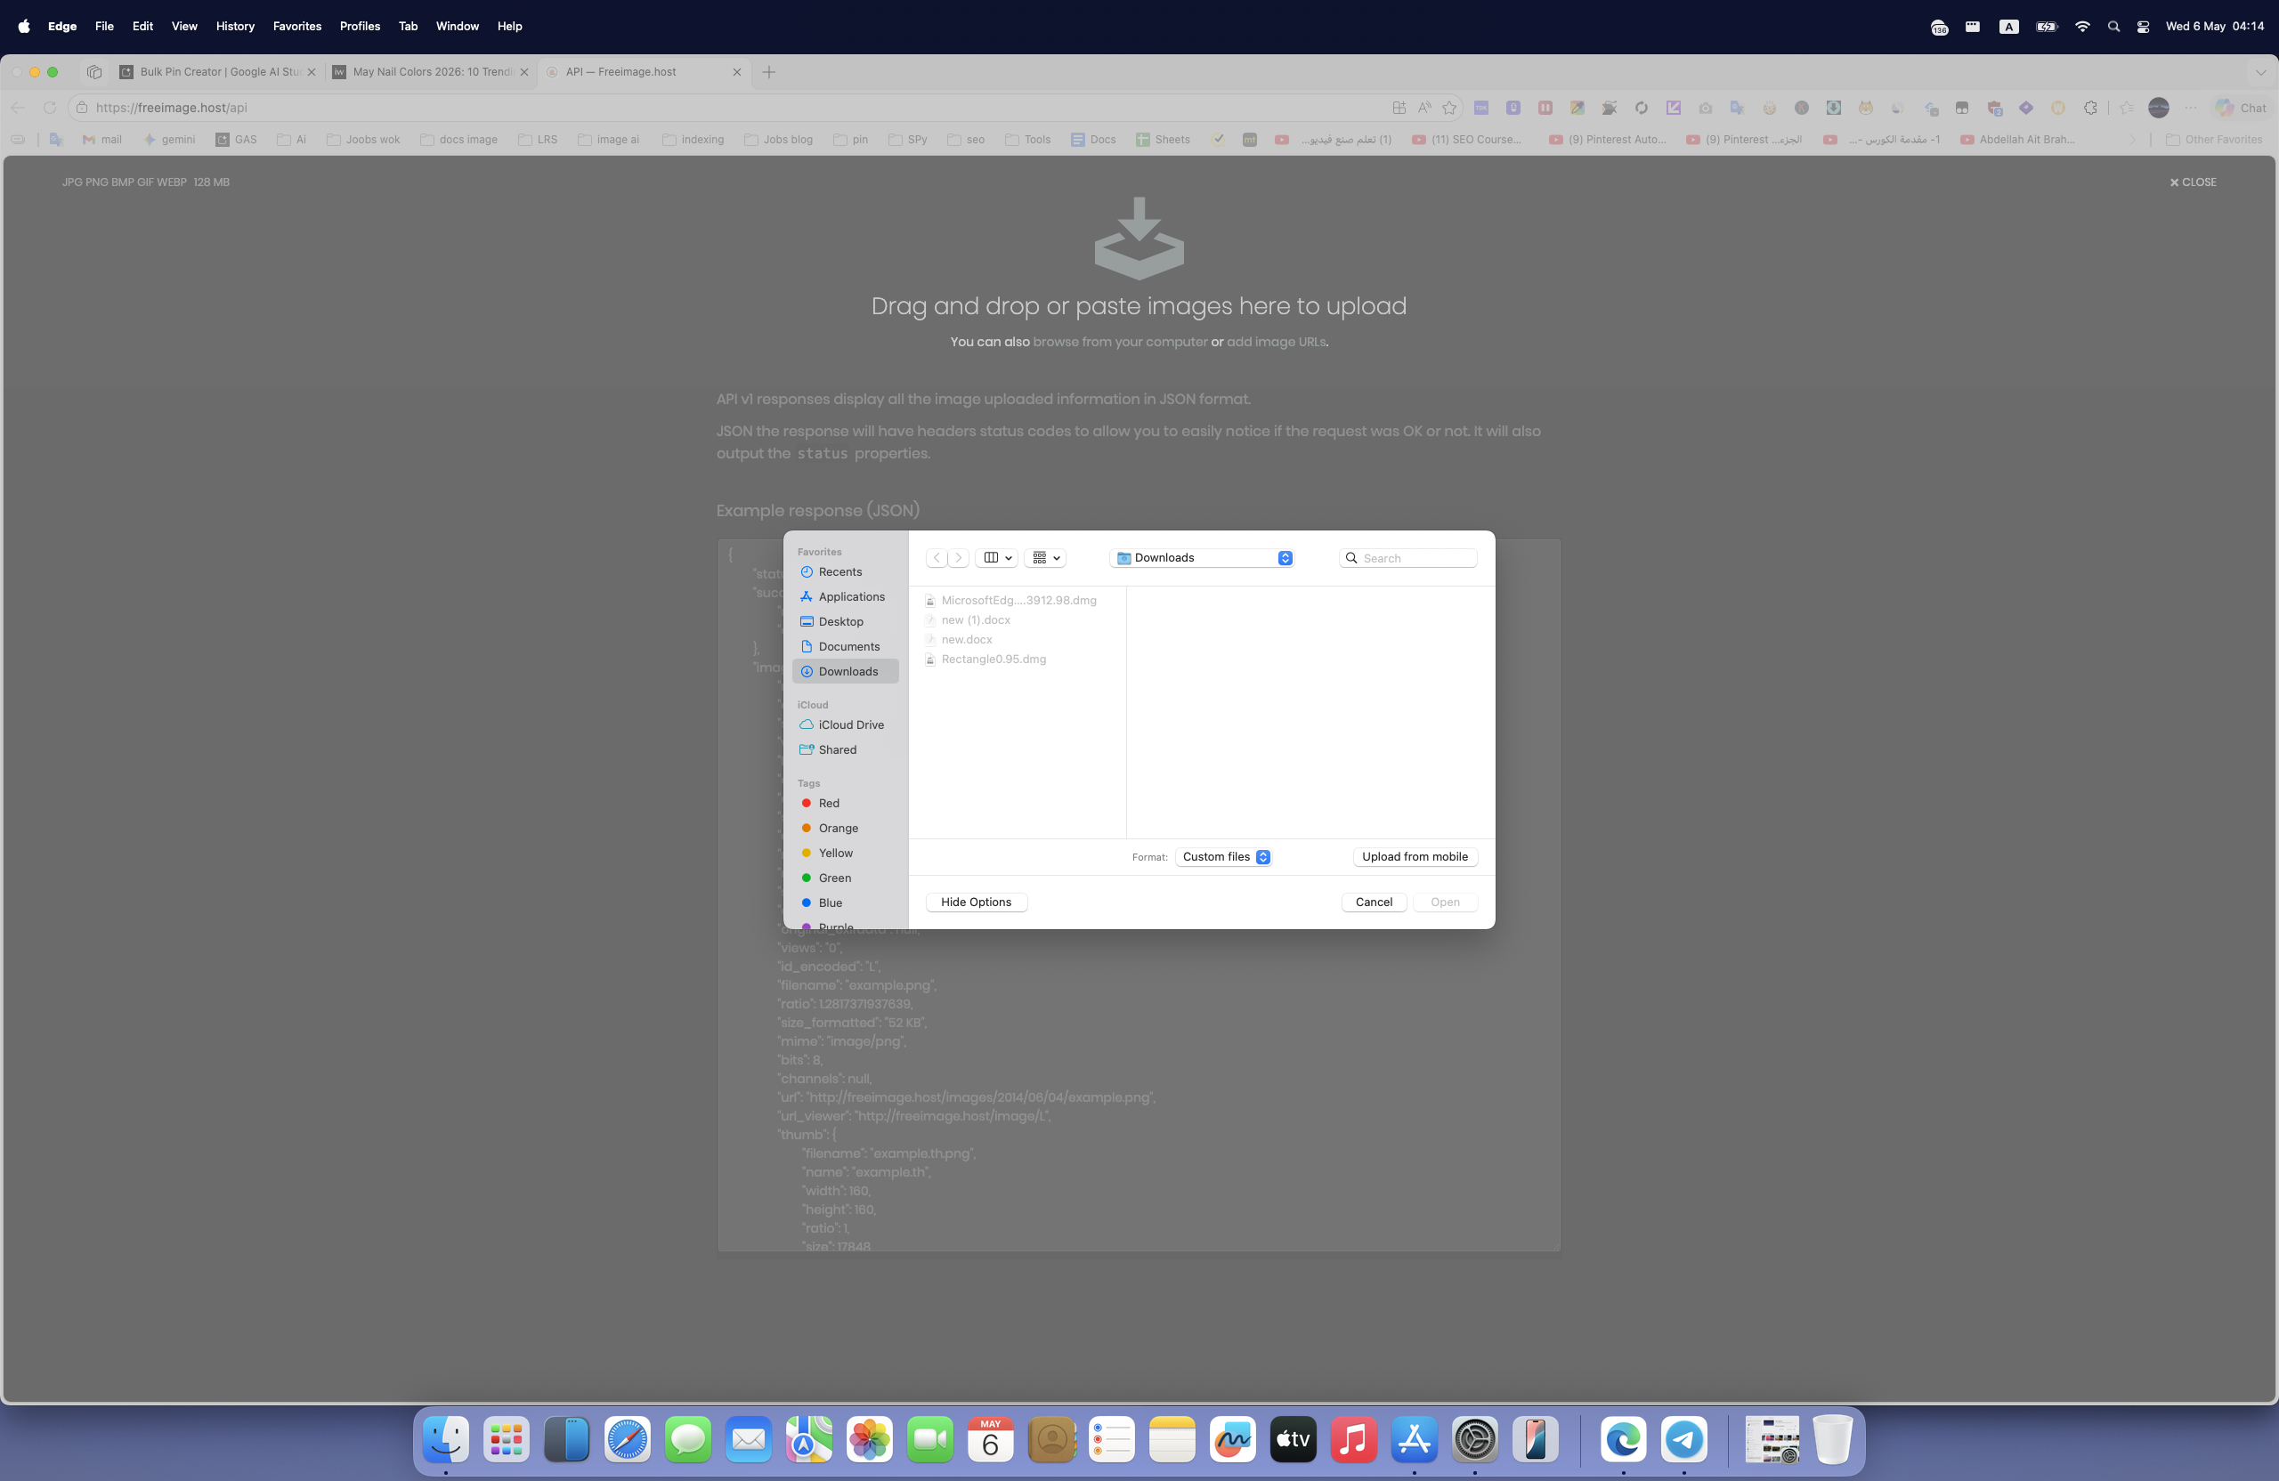The height and width of the screenshot is (1481, 2279).
Task: Click the browser back arrow
Action: 18,107
